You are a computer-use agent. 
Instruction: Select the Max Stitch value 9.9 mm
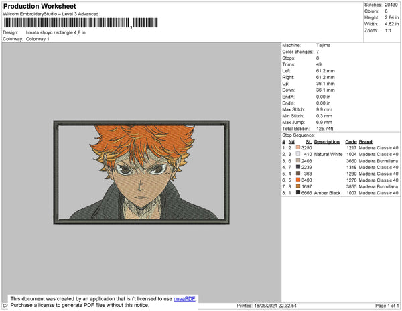coord(324,109)
